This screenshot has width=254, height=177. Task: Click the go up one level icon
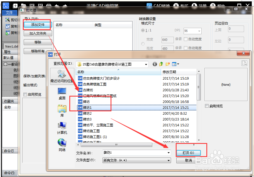[161, 64]
